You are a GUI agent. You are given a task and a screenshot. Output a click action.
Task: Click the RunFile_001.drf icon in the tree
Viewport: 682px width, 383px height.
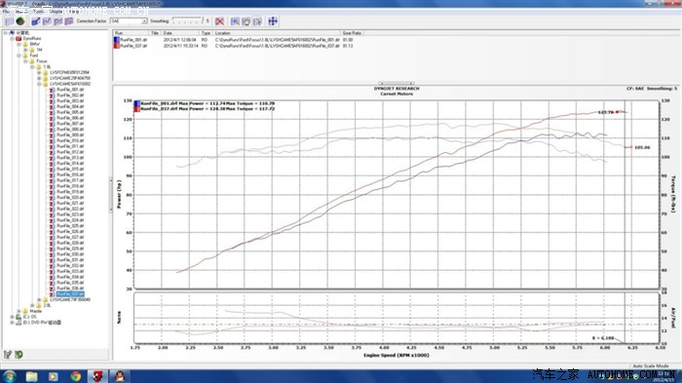click(x=52, y=90)
